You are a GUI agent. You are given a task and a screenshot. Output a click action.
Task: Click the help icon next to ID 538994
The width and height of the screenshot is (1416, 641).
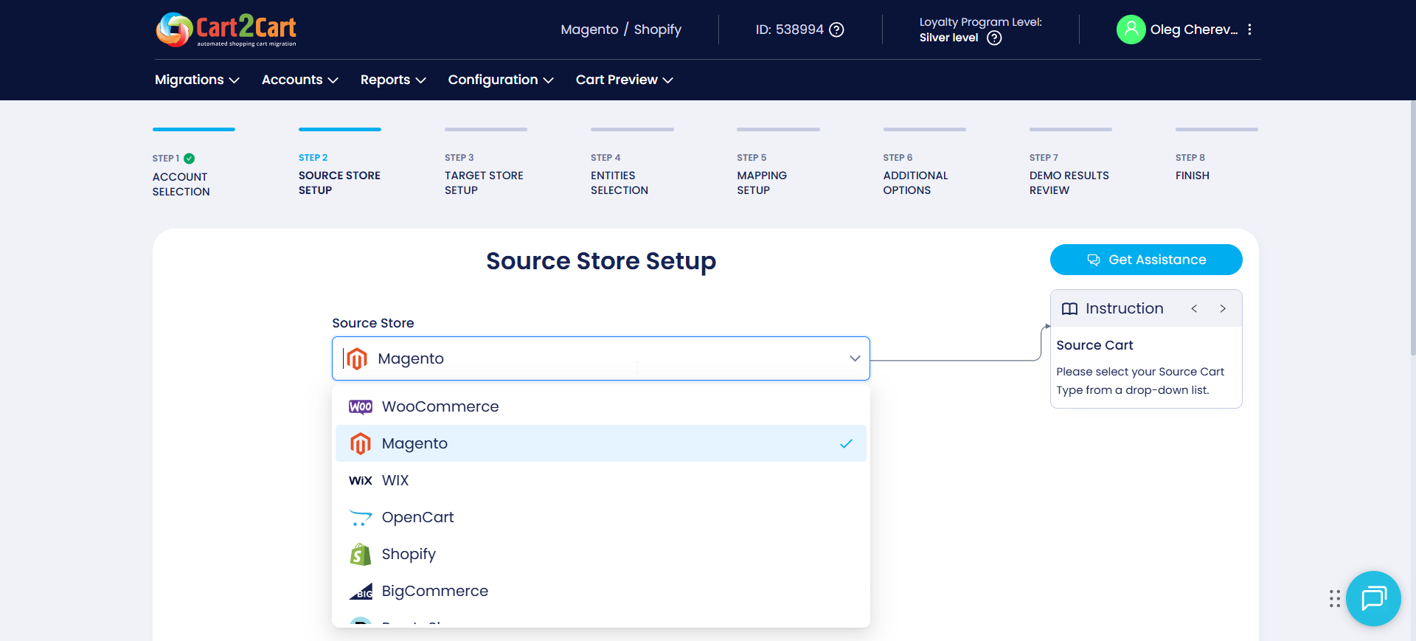[836, 30]
